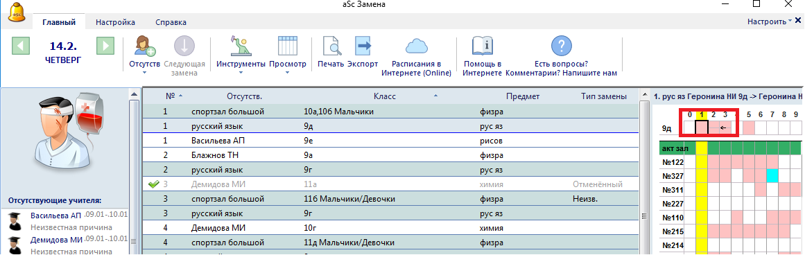This screenshot has height=255, width=805.
Task: Open the Настроить dropdown at top right
Action: pos(770,21)
